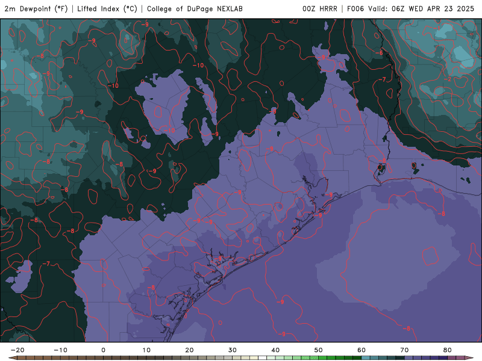Viewport: 482px width, 361px height.
Task: Click the '60' value on the color scale
Action: tap(361, 350)
